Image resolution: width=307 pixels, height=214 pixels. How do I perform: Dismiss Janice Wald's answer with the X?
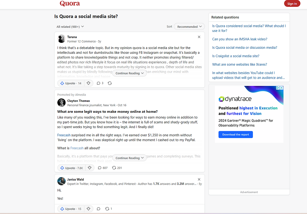199,179
